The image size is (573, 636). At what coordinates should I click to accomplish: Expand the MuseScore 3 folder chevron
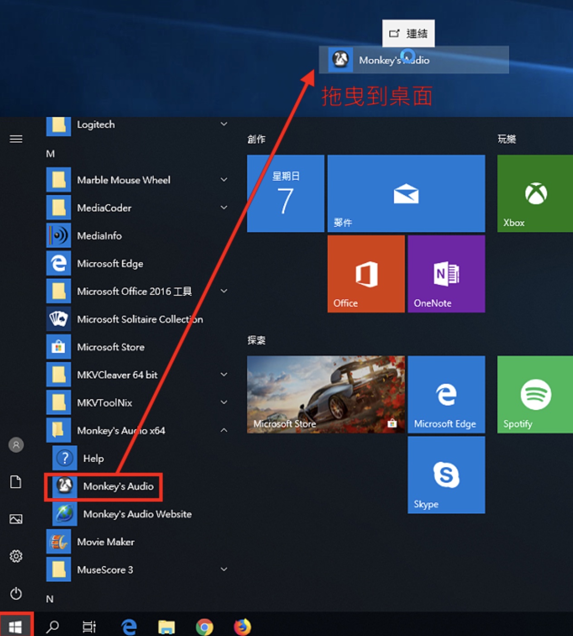point(224,569)
